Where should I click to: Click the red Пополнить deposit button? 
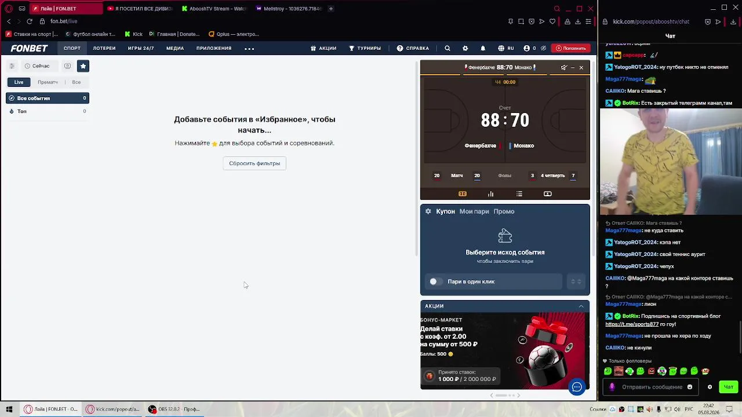[571, 48]
